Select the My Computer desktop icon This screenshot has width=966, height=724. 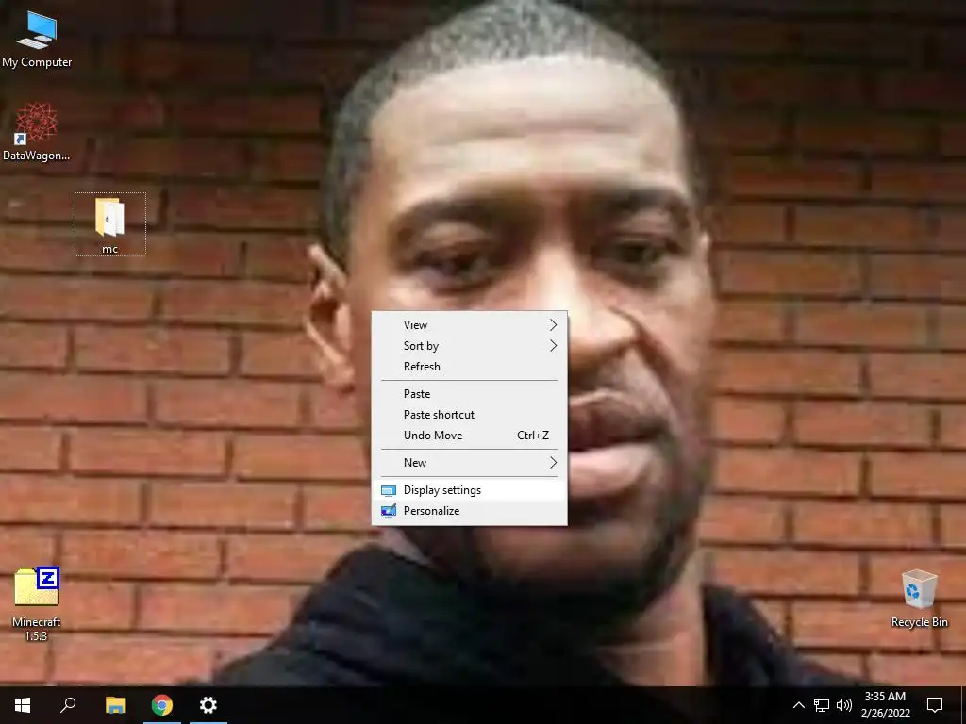tap(37, 40)
